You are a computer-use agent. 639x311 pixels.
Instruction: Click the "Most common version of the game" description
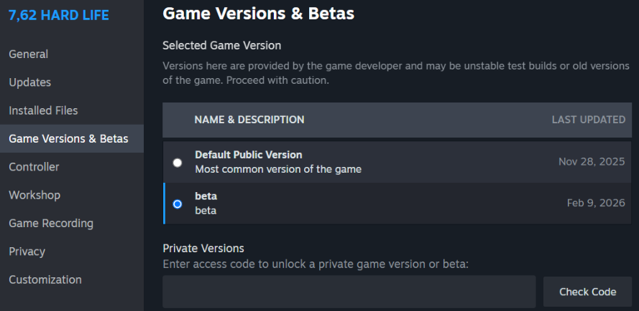point(278,170)
